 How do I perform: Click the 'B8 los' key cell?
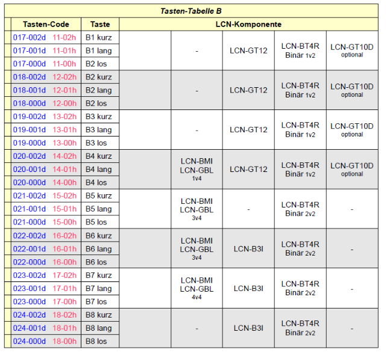coord(96,342)
